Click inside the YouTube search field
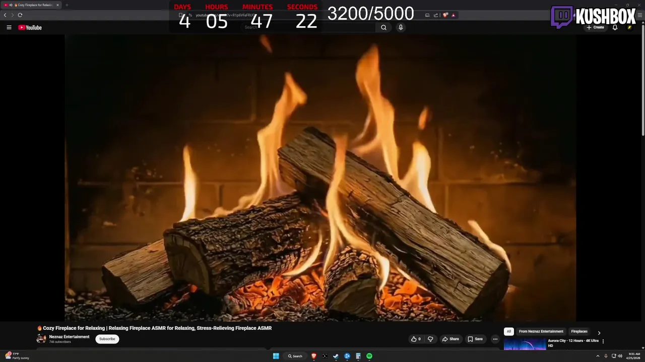 (x=307, y=28)
